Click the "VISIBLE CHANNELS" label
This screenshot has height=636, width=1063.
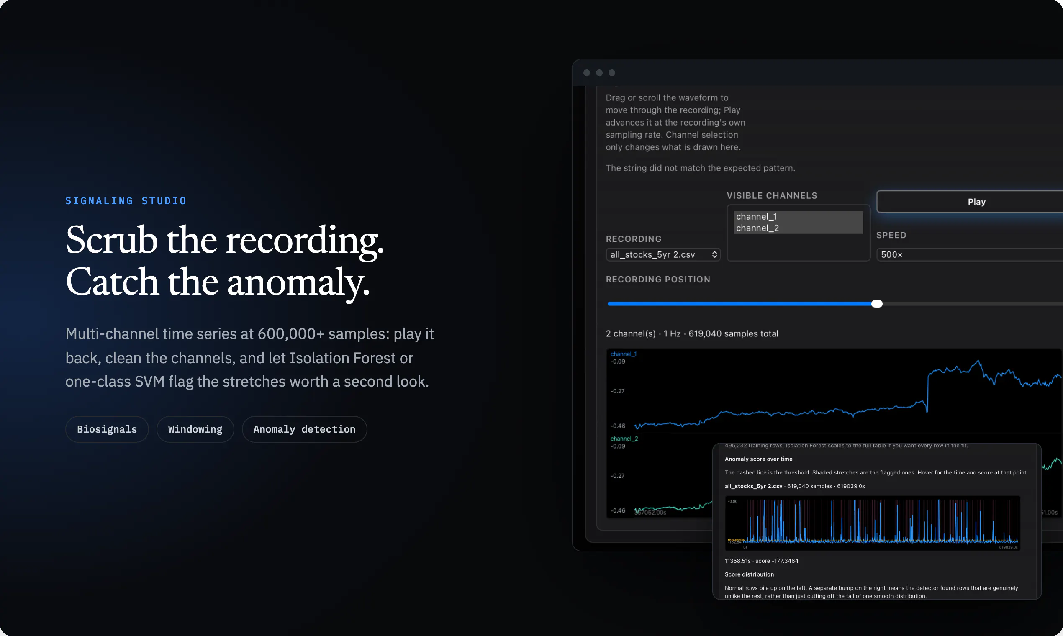pos(772,196)
